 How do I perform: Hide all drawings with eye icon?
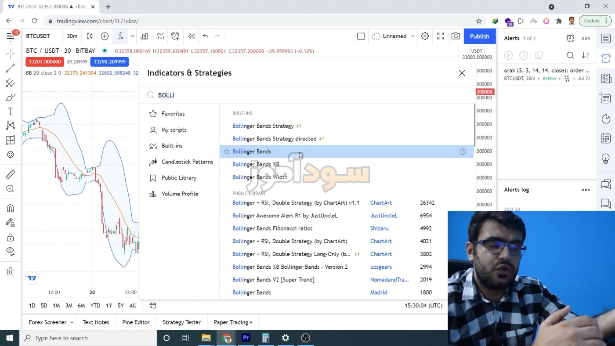(11, 252)
